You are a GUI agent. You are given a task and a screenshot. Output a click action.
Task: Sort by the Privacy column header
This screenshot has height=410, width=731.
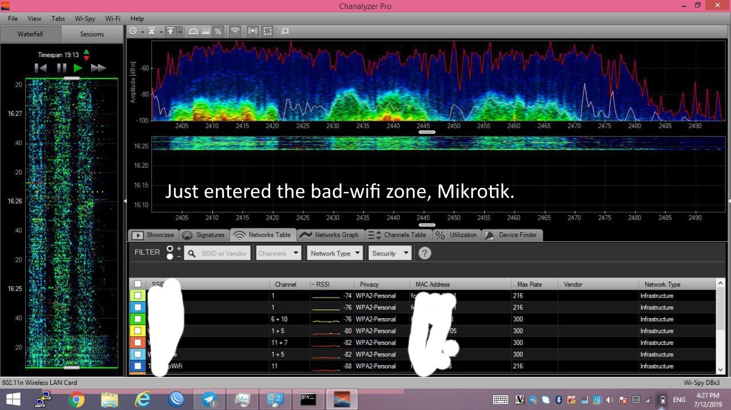click(381, 284)
